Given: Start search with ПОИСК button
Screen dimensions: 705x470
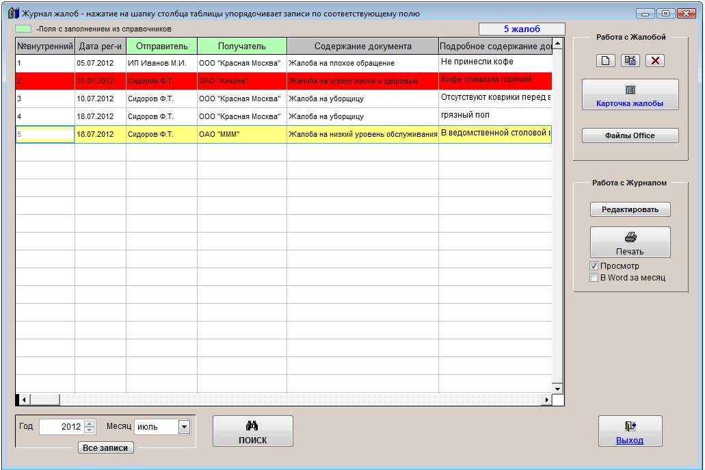Looking at the screenshot, I should pyautogui.click(x=253, y=431).
